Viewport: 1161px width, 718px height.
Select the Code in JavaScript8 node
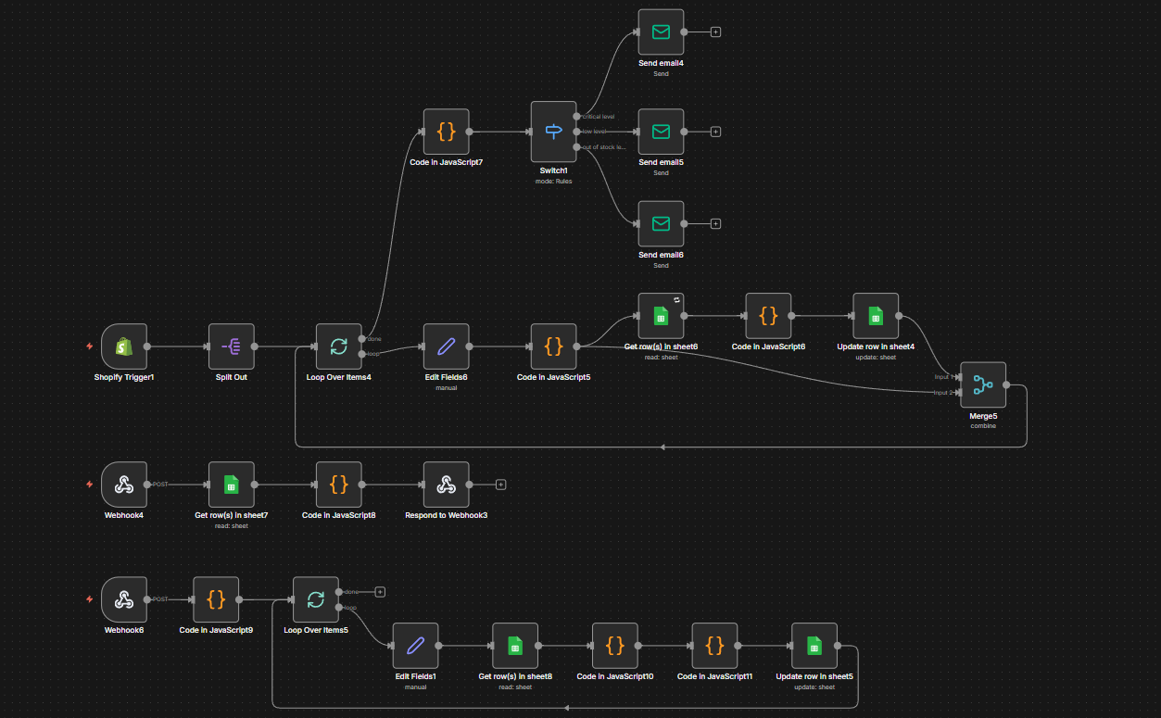point(338,485)
